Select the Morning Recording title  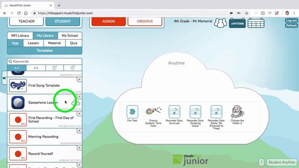click(43, 137)
